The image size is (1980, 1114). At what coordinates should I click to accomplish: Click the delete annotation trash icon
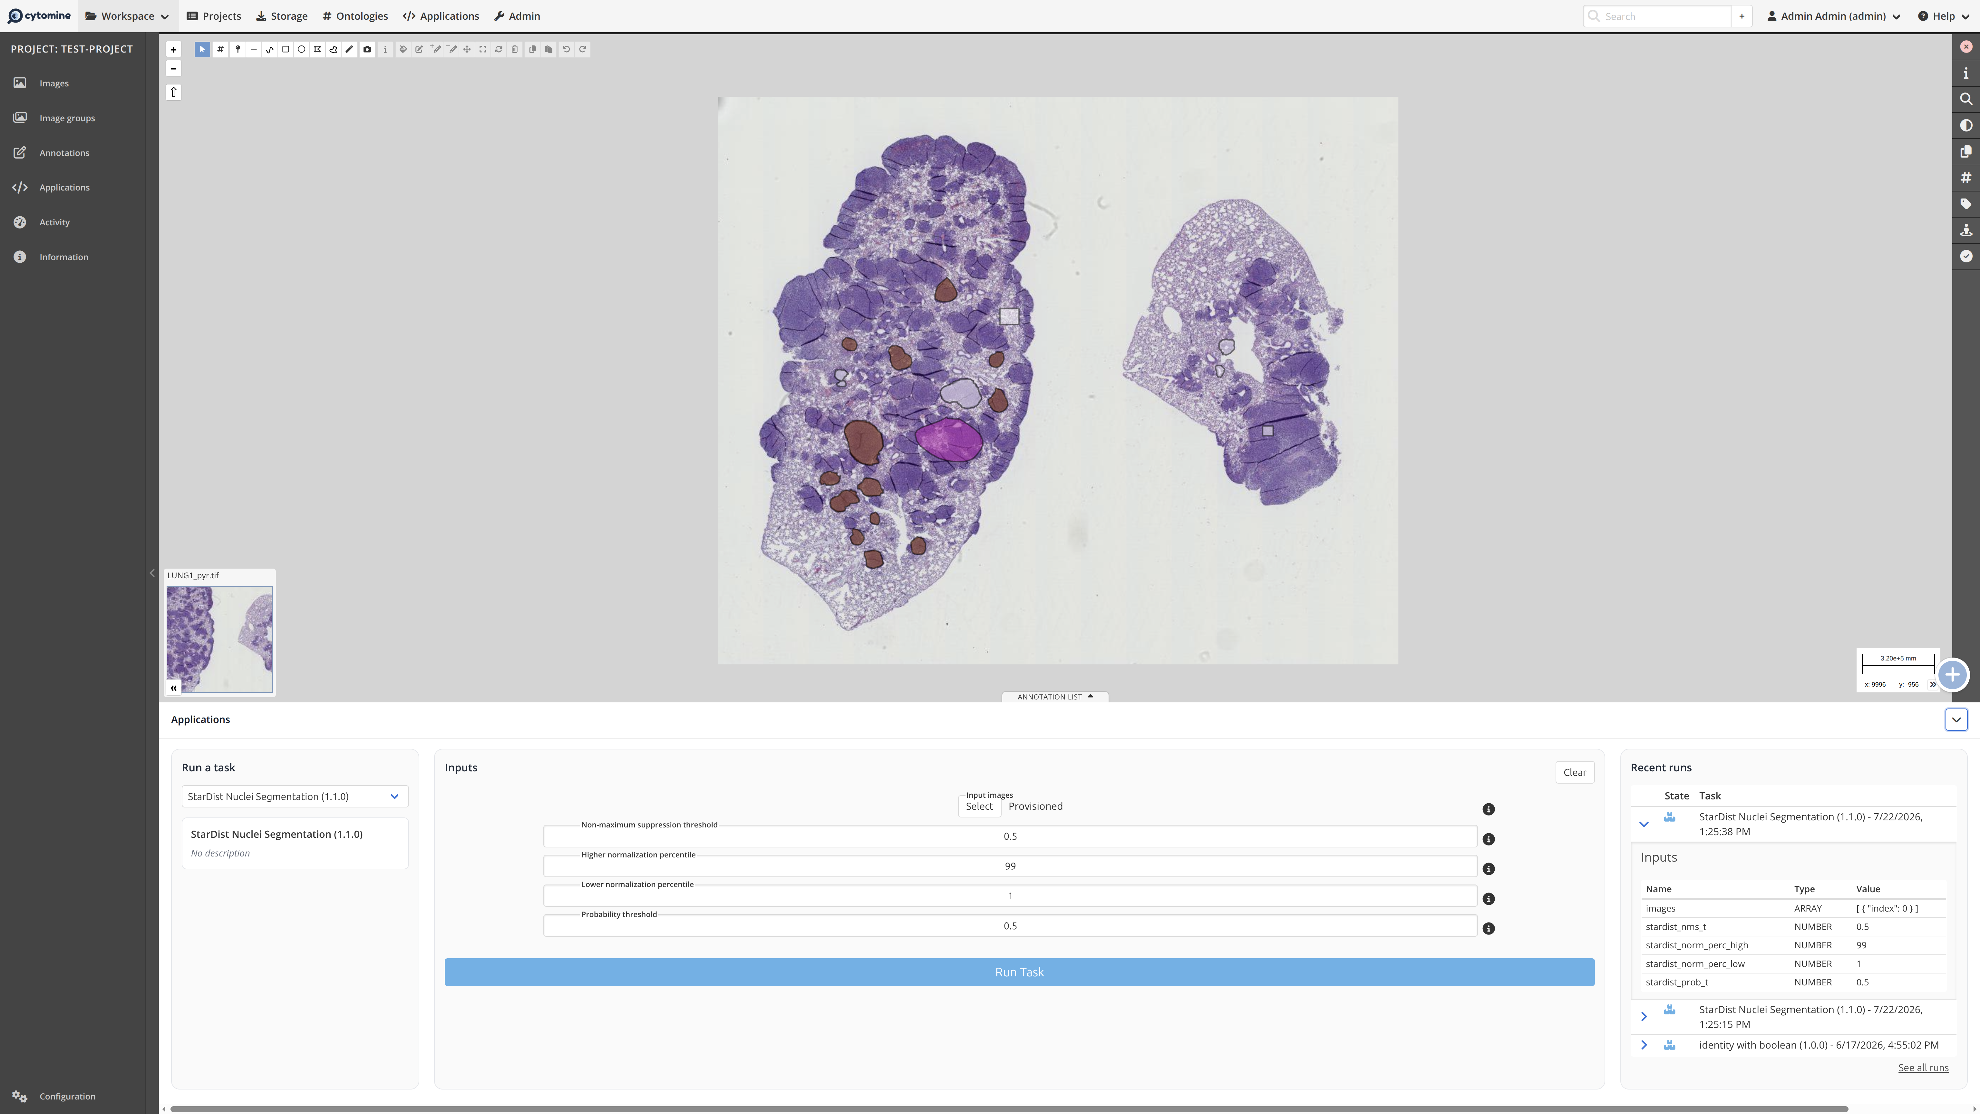pos(515,49)
